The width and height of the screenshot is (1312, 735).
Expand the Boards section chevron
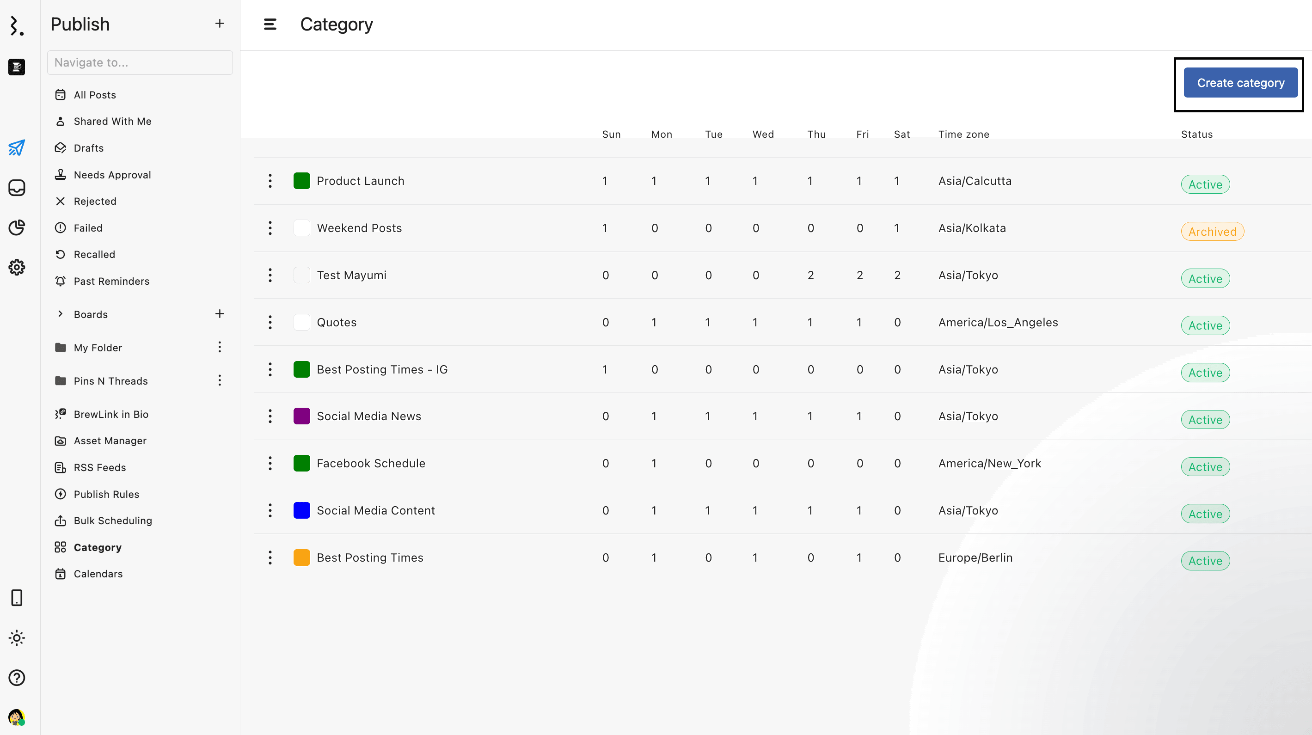(60, 314)
